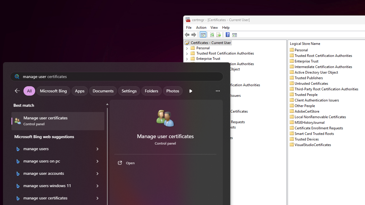Click folder icon beside Trusted Publishers
365x205 pixels.
click(292, 78)
